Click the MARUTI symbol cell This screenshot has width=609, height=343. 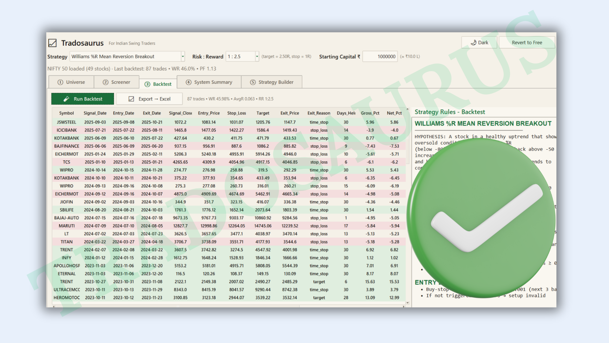tap(67, 226)
